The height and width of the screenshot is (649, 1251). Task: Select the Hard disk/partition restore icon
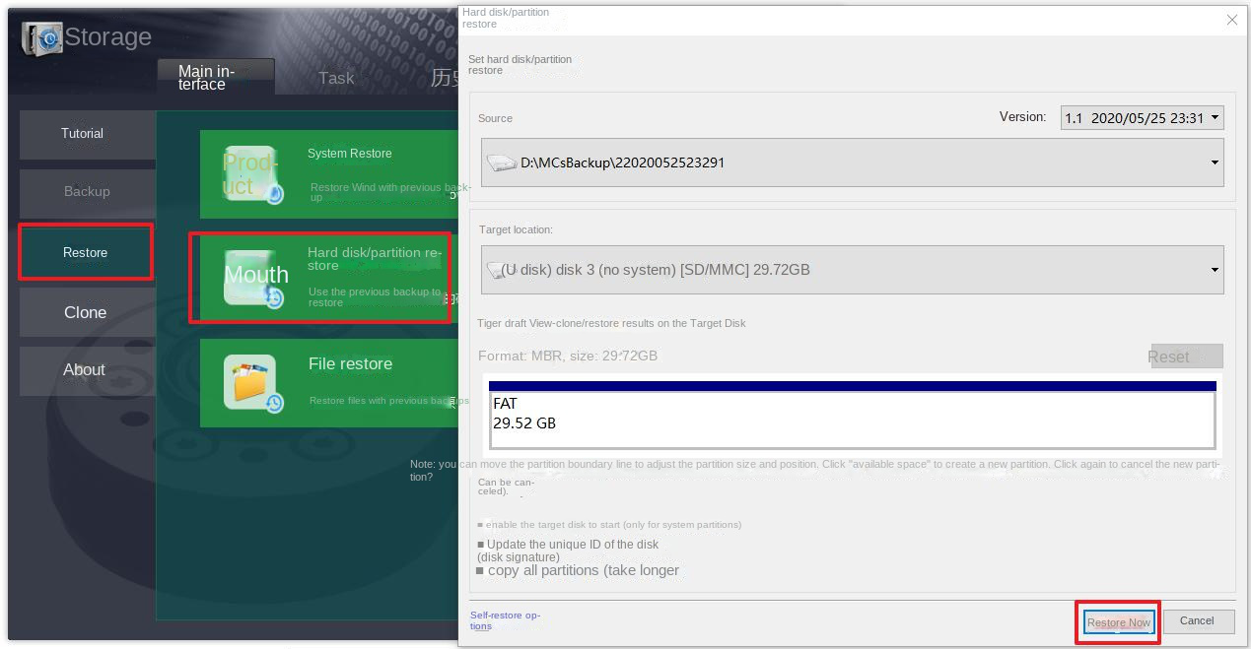tap(255, 277)
